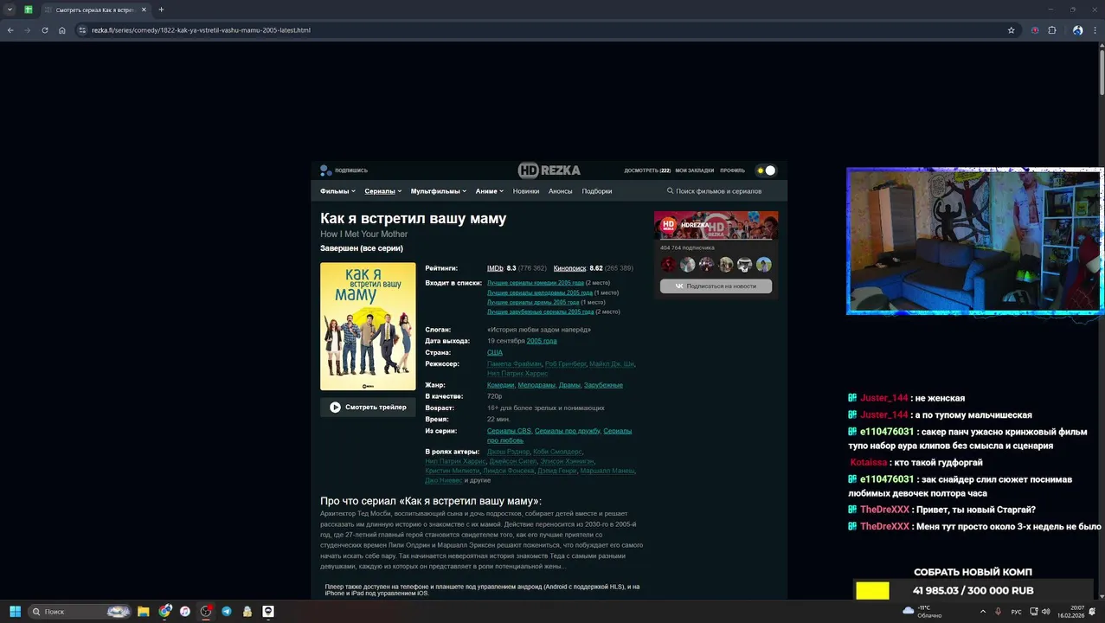Open Windows Start menu
Viewport: 1105px width, 623px height.
click(x=15, y=611)
